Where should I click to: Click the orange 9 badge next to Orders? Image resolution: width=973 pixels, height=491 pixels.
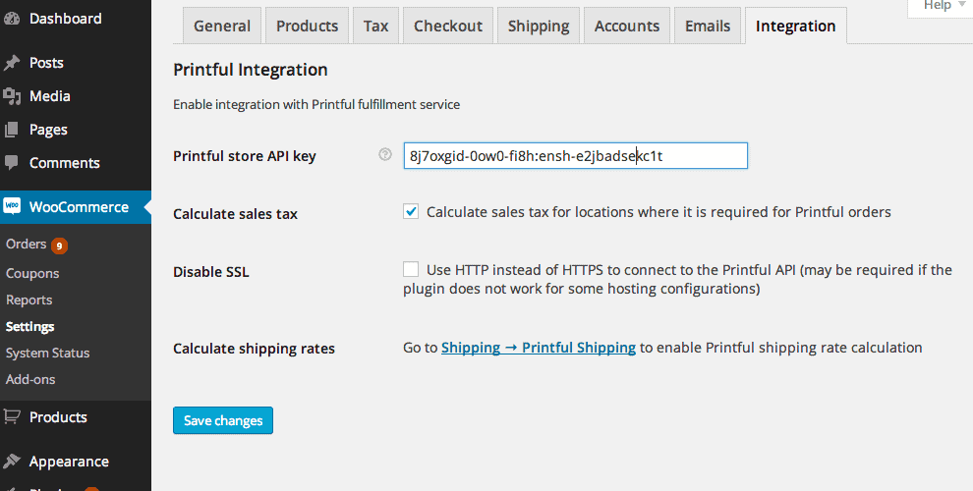click(x=59, y=246)
